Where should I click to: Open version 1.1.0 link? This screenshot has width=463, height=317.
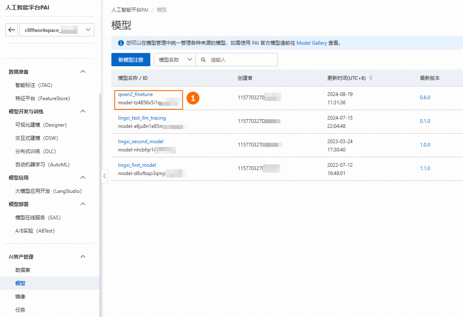tap(425, 168)
